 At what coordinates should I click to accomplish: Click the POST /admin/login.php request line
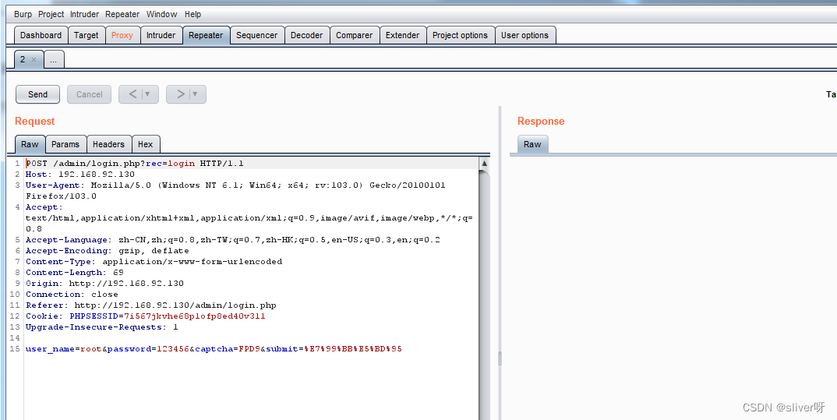(135, 164)
